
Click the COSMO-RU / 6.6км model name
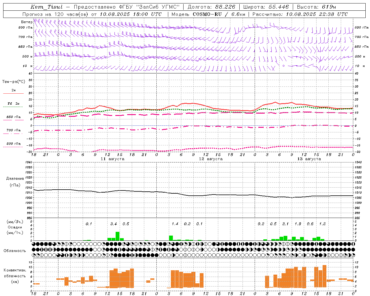coord(219,14)
